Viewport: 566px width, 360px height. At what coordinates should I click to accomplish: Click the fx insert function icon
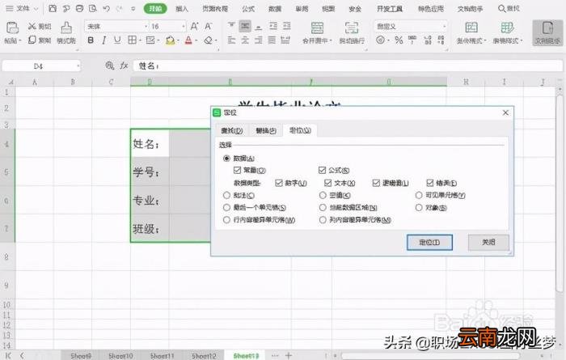pos(124,66)
